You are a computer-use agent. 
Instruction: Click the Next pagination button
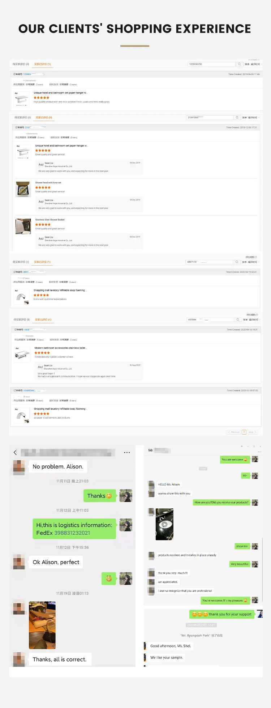click(253, 432)
